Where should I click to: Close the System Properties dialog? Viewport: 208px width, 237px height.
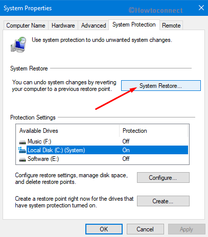(201, 8)
